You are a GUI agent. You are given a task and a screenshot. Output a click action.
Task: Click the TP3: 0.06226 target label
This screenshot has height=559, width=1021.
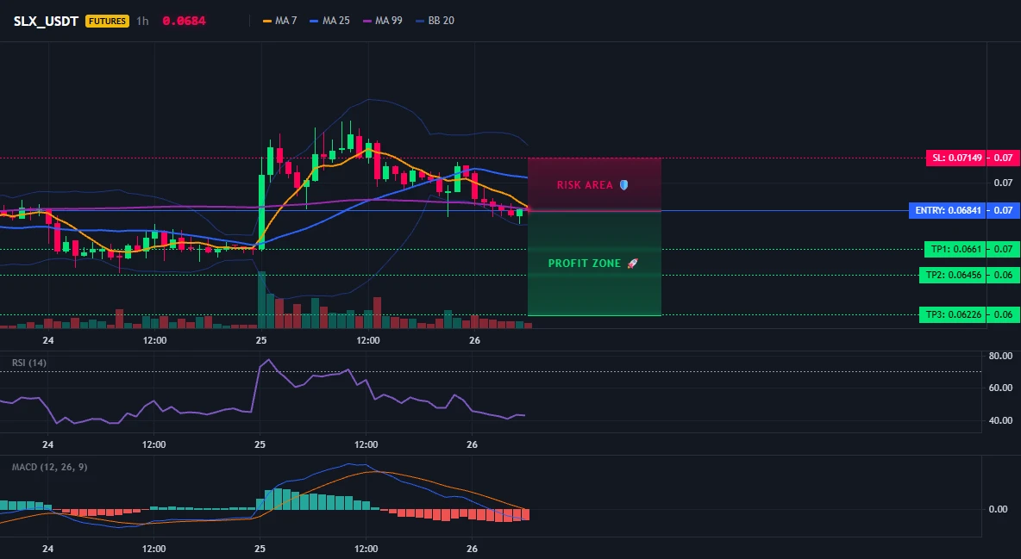tap(953, 314)
